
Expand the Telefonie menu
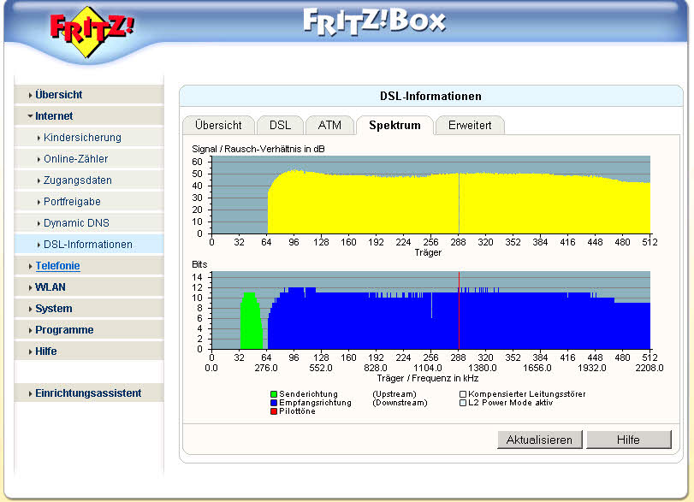(89, 266)
